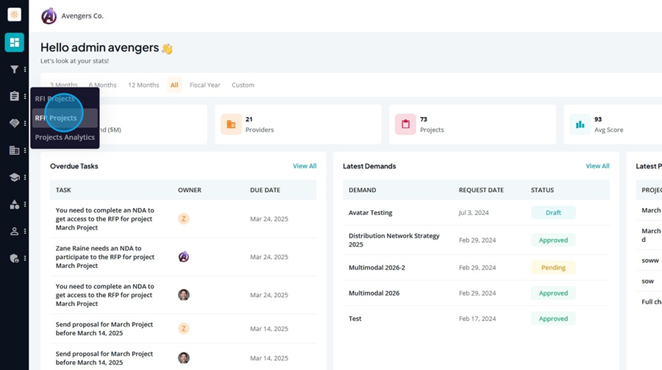Open the shapes category sidebar icon
662x370 pixels.
click(x=15, y=204)
